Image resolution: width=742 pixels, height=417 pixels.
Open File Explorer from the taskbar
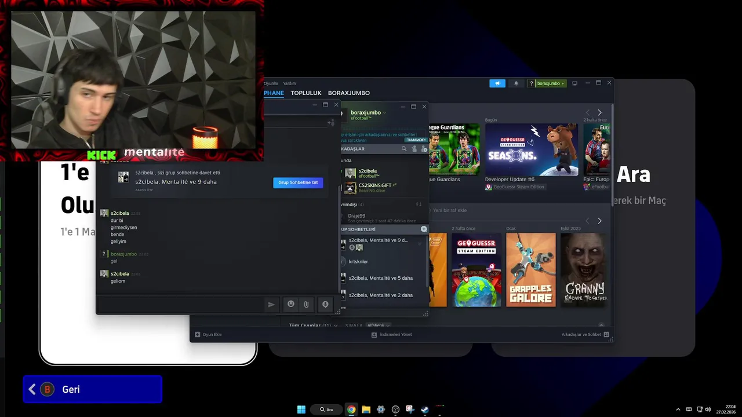[366, 409]
